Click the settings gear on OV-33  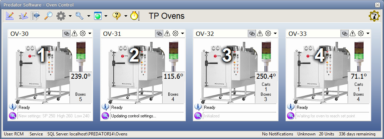(361, 33)
